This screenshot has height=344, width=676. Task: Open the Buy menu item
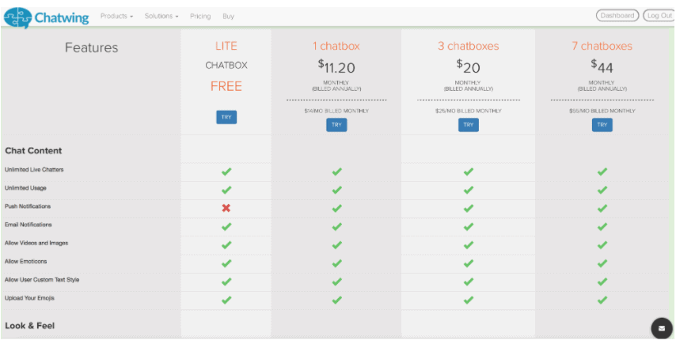click(228, 17)
